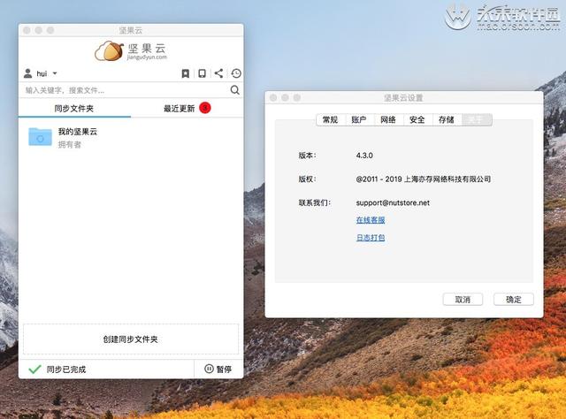The width and height of the screenshot is (566, 419).
Task: Click the 版本 label in settings
Action: point(308,156)
